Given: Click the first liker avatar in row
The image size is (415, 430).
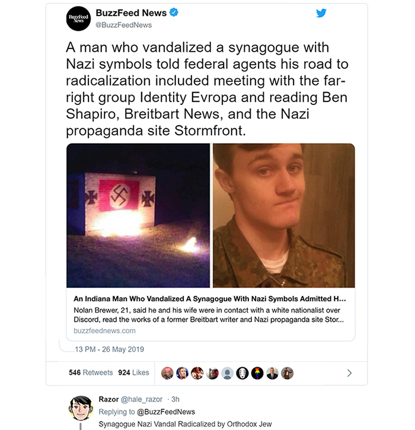Looking at the screenshot, I should pyautogui.click(x=167, y=373).
